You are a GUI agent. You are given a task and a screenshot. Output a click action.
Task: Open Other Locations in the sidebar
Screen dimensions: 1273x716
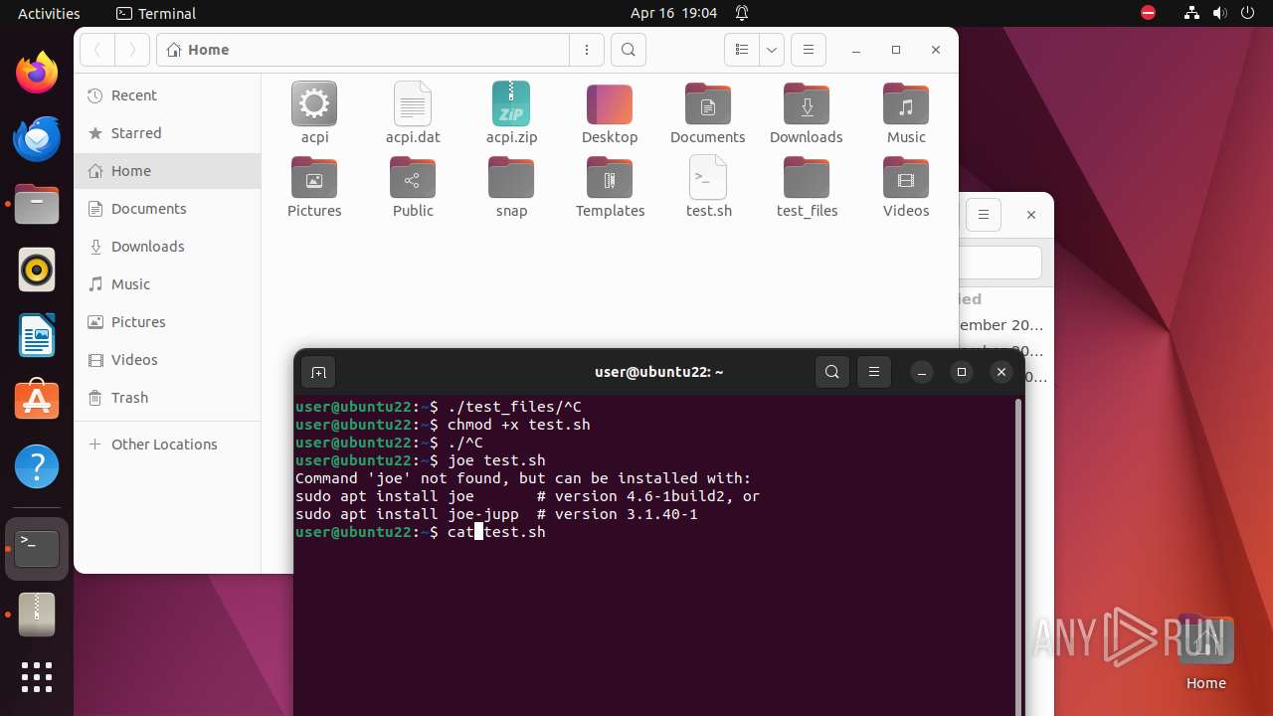point(167,445)
